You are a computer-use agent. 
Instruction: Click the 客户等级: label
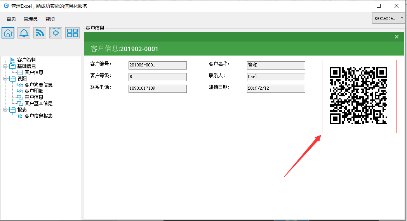pyautogui.click(x=101, y=76)
